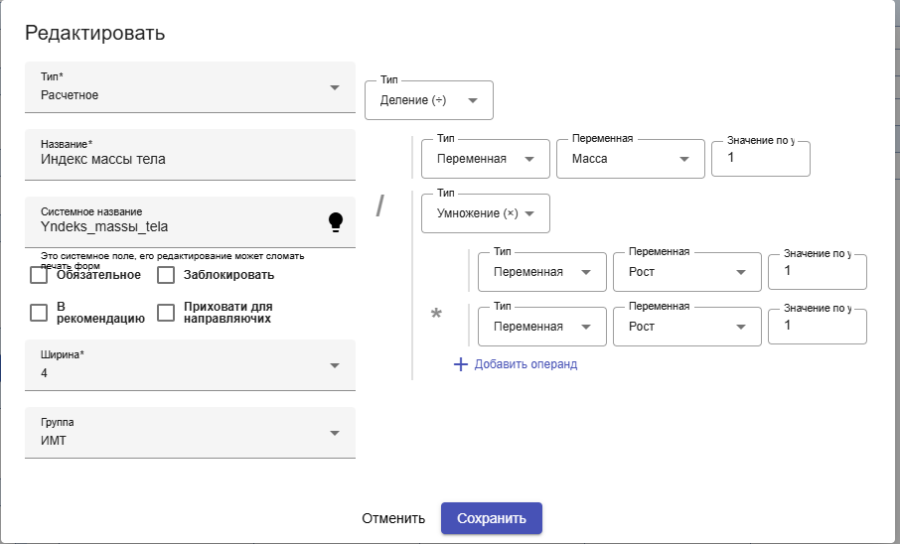Viewport: 900px width, 544px height.
Task: Open the Деление operation type dropdown
Action: tap(429, 100)
